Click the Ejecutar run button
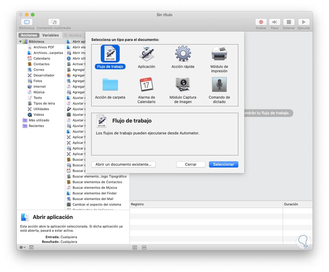The height and width of the screenshot is (272, 329). tap(304, 22)
